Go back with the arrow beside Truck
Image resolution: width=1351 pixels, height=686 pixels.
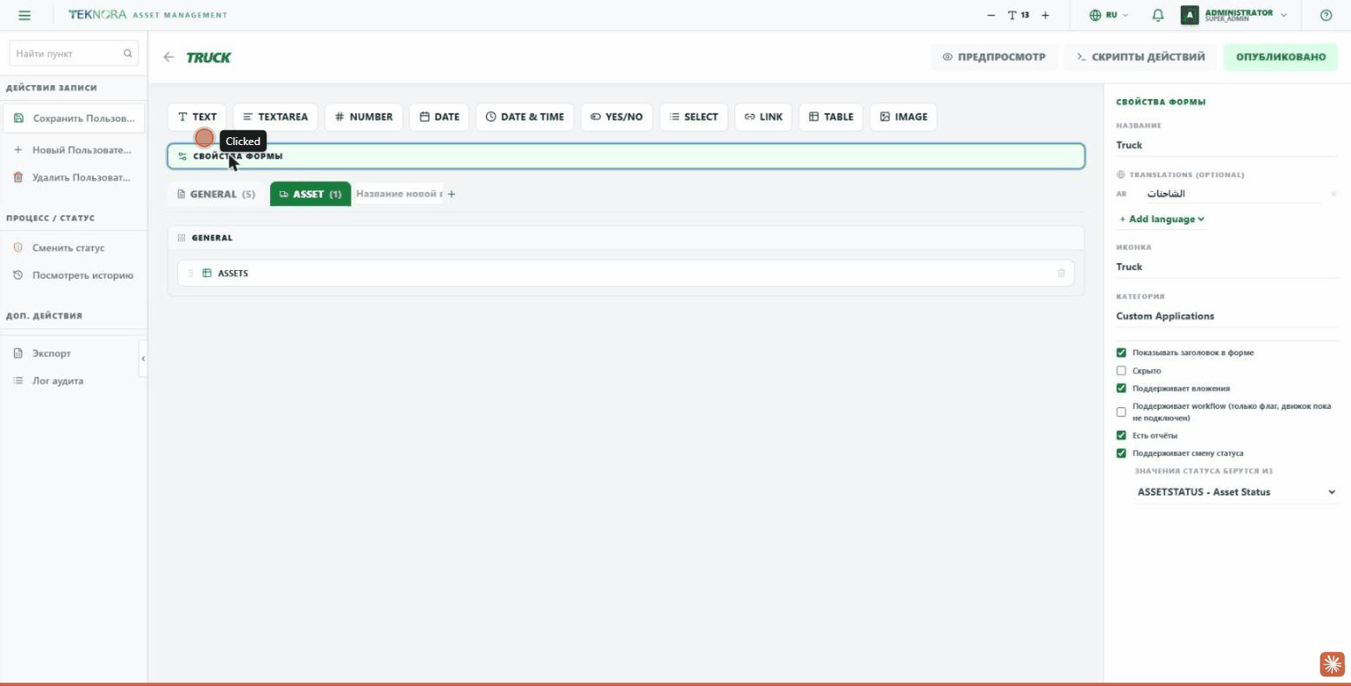pos(168,57)
